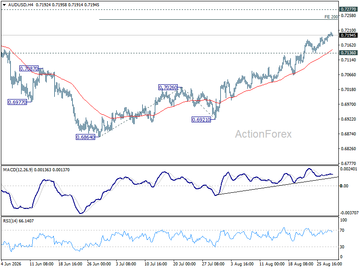Select the 0.68640 low price label
Image resolution: width=359 pixels, height=269 pixels.
pyautogui.click(x=85, y=137)
